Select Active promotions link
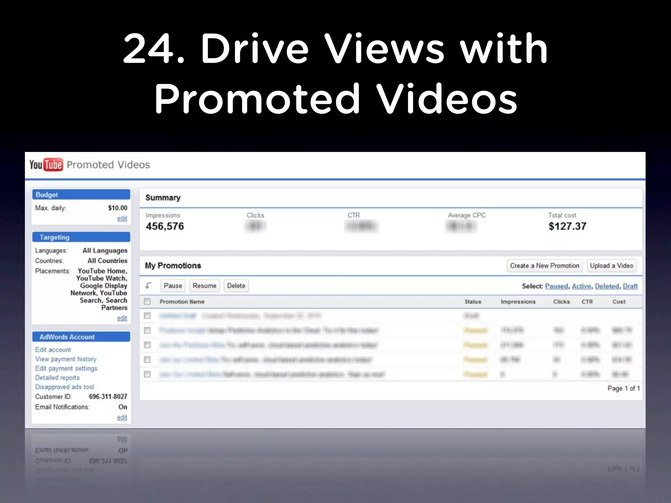Screen dimensions: 671x503 point(582,286)
